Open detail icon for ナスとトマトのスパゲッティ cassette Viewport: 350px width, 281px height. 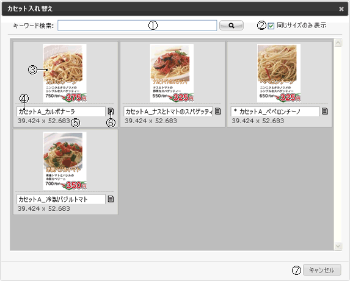(x=218, y=111)
